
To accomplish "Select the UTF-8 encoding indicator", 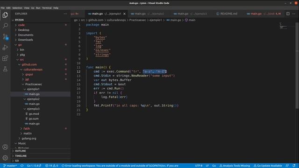I will (199, 166).
